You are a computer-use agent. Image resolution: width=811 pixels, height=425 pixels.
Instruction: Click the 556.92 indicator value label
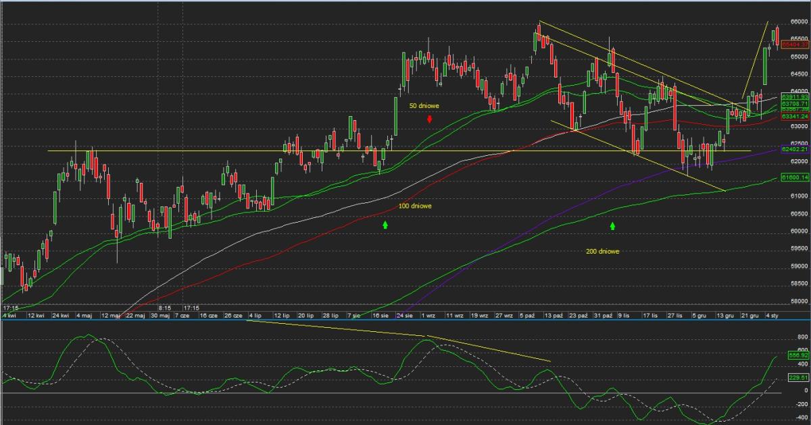[797, 354]
